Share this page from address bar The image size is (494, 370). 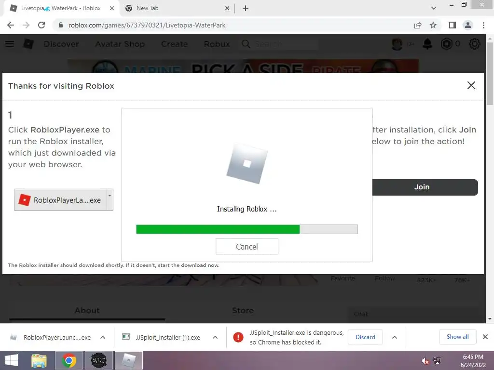pyautogui.click(x=418, y=25)
